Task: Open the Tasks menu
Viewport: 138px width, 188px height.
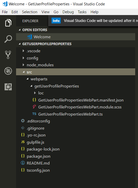Action: coord(82,12)
